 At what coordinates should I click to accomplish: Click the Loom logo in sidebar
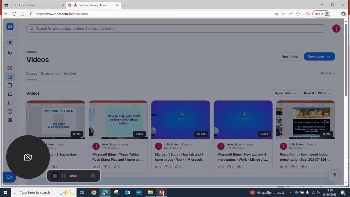pos(10,27)
